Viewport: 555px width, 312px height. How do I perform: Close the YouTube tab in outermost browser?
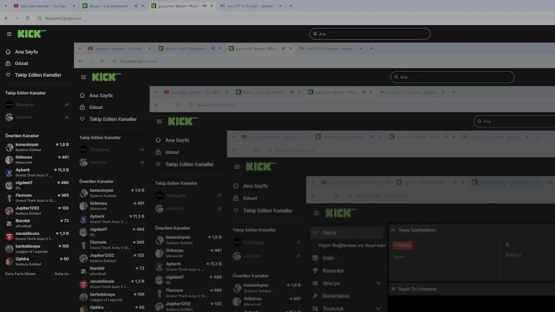coord(74,6)
